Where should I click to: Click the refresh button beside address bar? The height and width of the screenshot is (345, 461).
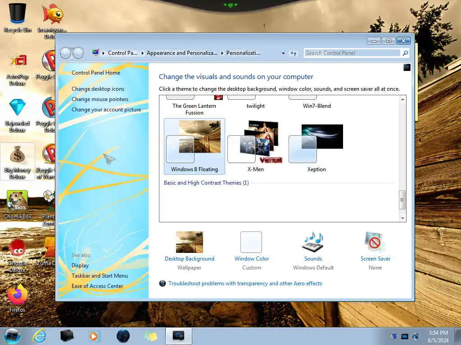294,53
